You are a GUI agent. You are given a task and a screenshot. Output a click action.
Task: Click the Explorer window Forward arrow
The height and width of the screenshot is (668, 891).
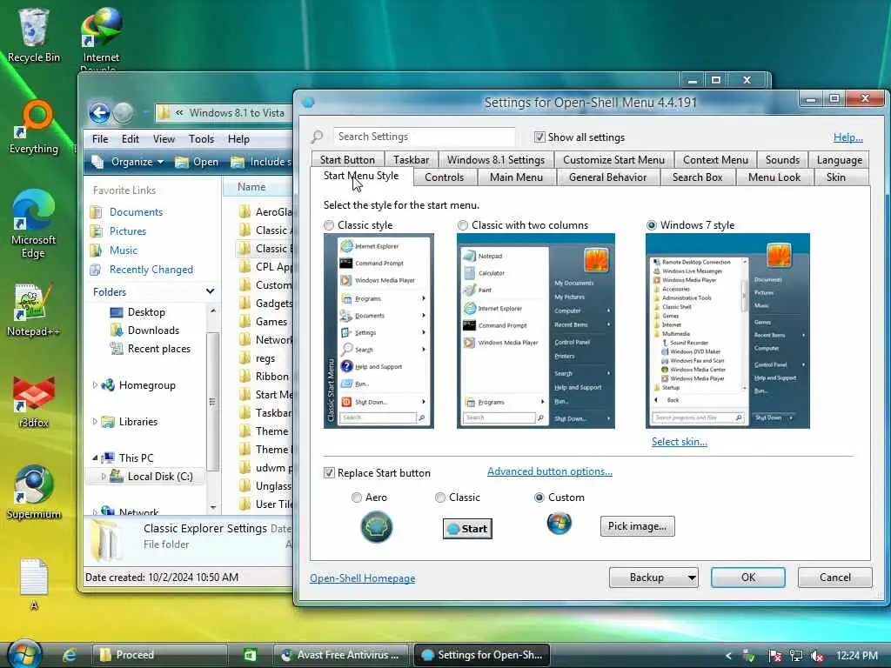[123, 112]
